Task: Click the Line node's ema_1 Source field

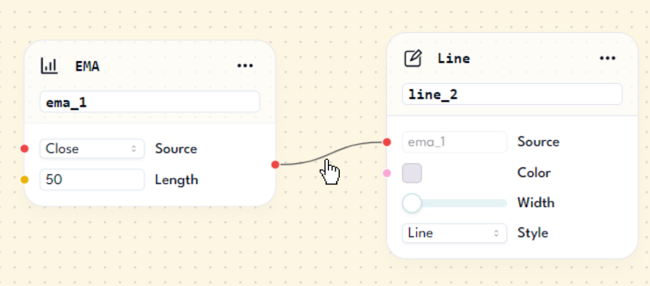Action: click(455, 142)
